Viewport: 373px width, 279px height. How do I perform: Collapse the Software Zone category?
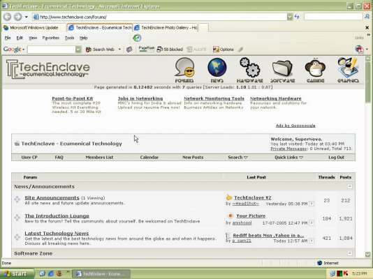pyautogui.click(x=350, y=253)
